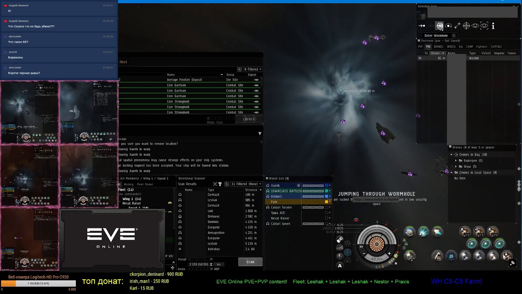Toggle Fork watch list orange square
The image size is (522, 294).
click(x=327, y=202)
